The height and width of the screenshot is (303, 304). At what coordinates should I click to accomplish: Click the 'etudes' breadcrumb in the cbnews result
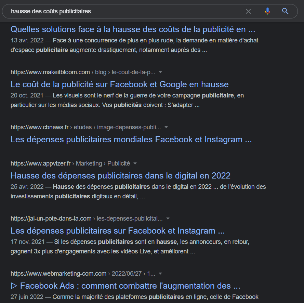pyautogui.click(x=83, y=127)
